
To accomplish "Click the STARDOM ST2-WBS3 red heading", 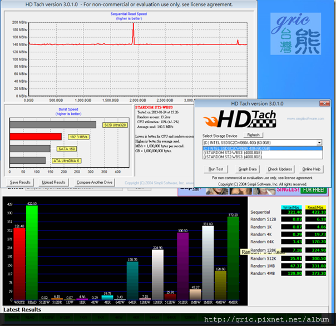I will [x=154, y=107].
